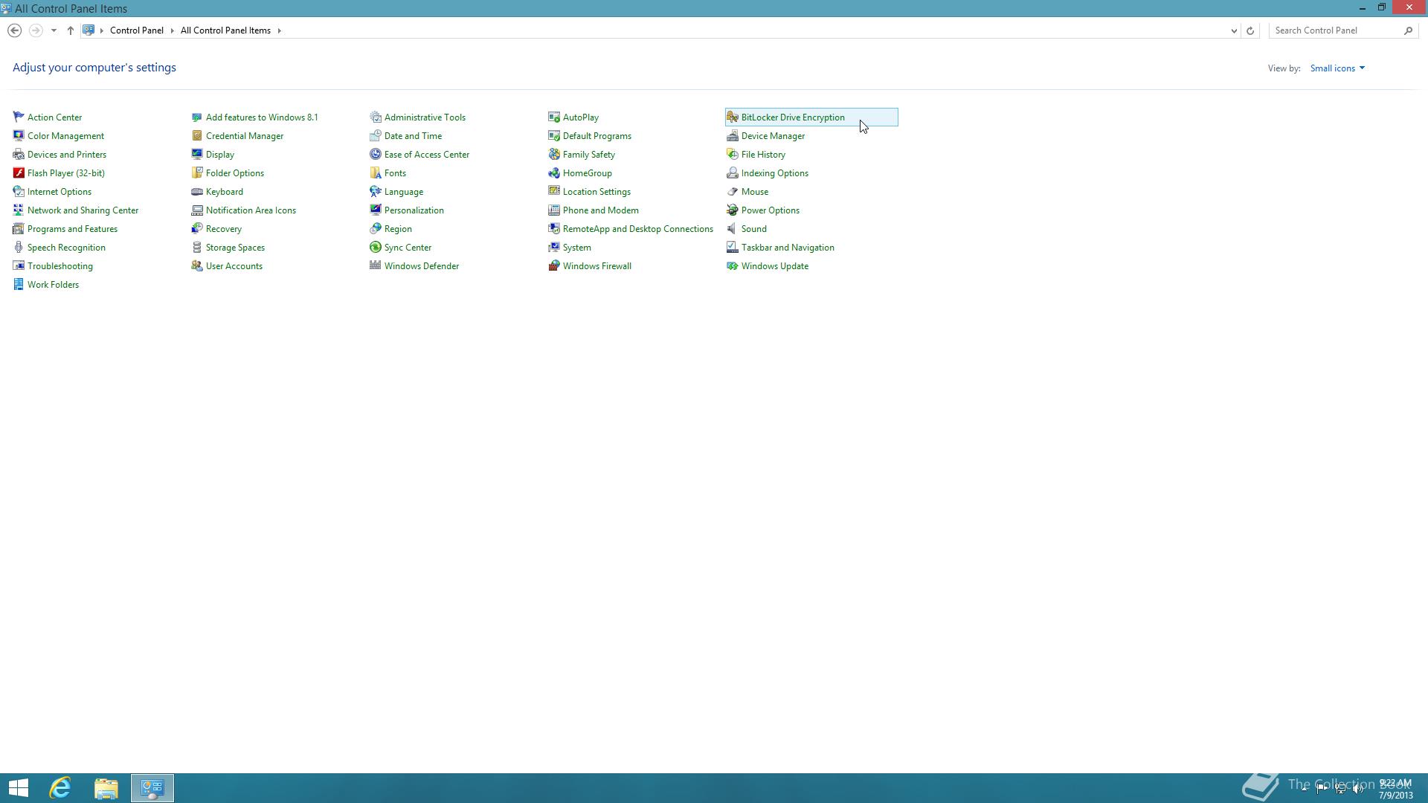Open RemoteApp and Desktop Connections link
Image resolution: width=1428 pixels, height=803 pixels.
(x=638, y=228)
